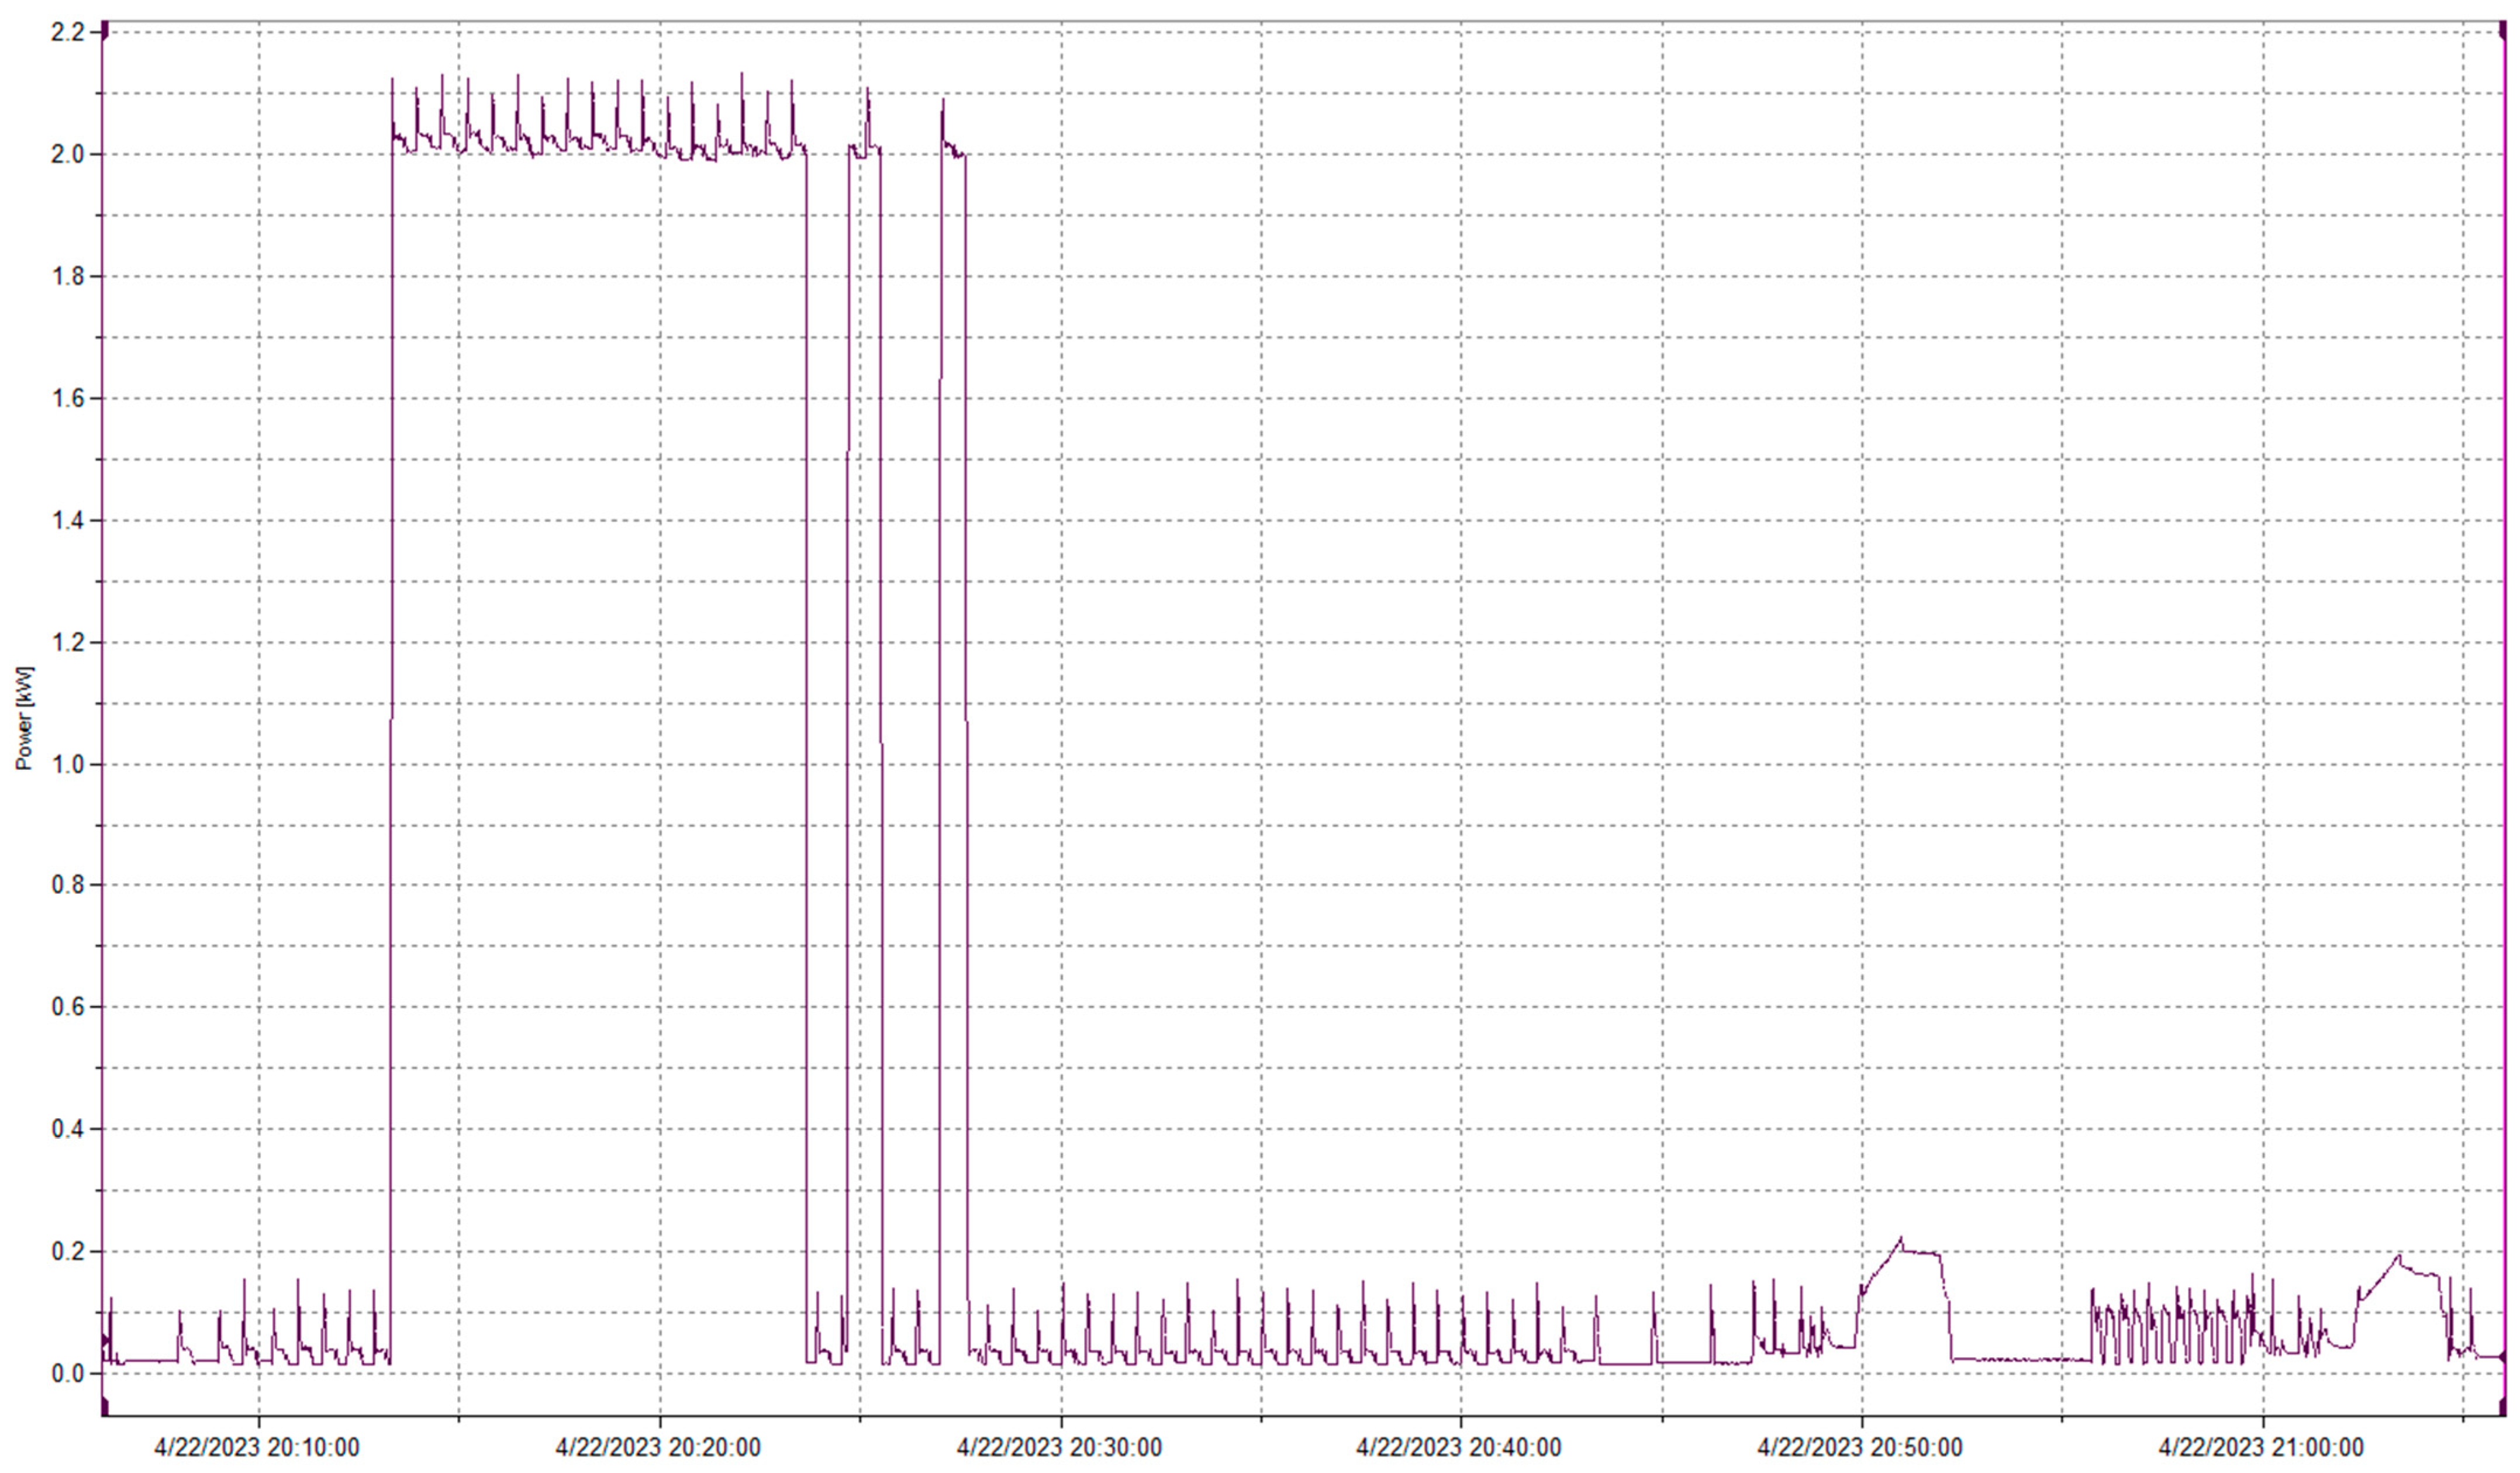Image resolution: width=2520 pixels, height=1473 pixels.
Task: Click the Power [kW] axis title
Action: coord(25,718)
